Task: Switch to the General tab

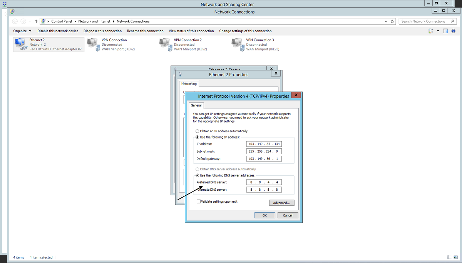Action: pos(196,105)
